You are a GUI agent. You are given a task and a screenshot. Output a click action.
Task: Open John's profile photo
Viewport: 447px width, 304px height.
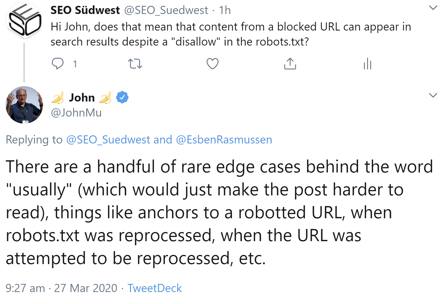coord(24,105)
